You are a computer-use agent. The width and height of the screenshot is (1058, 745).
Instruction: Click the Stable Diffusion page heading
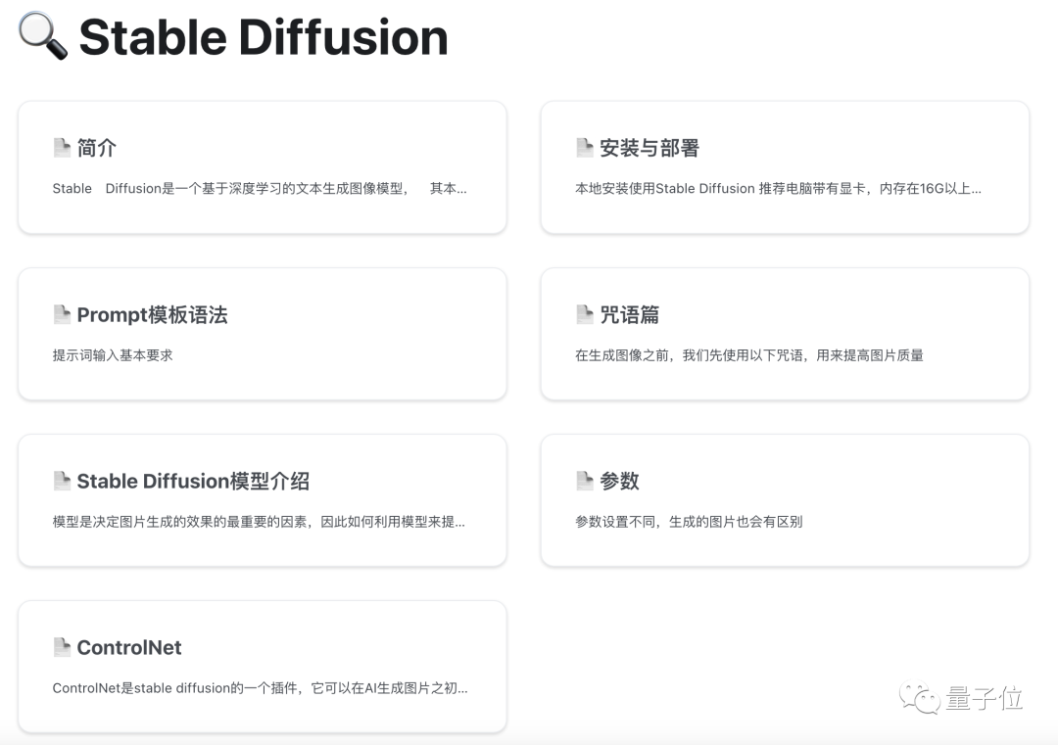[x=262, y=37]
